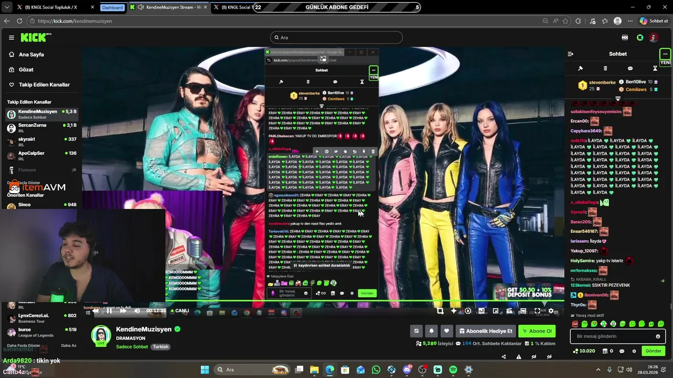
Task: Open chat settings gear icon
Action: pos(634,351)
